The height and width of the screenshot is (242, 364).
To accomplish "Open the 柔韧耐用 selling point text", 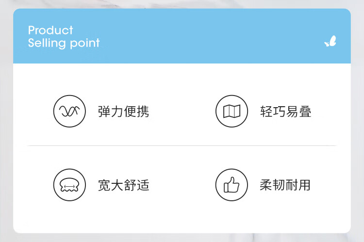I will click(285, 185).
